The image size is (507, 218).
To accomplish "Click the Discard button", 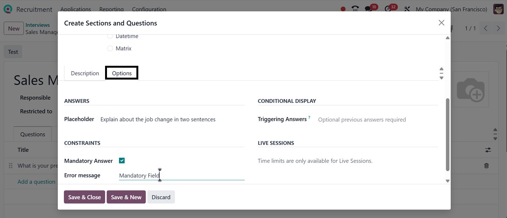I will click(161, 197).
